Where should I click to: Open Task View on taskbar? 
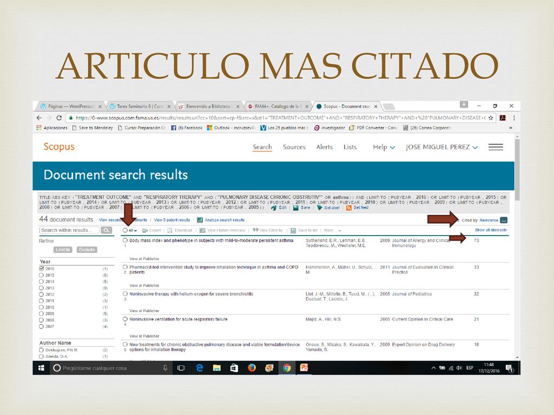tap(181, 368)
